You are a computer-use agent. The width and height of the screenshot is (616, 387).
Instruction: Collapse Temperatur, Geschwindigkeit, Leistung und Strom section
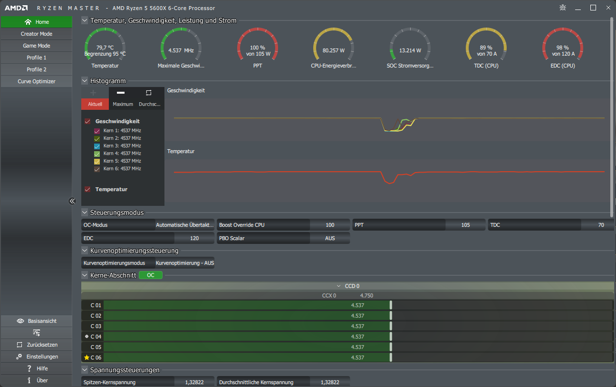coord(85,20)
